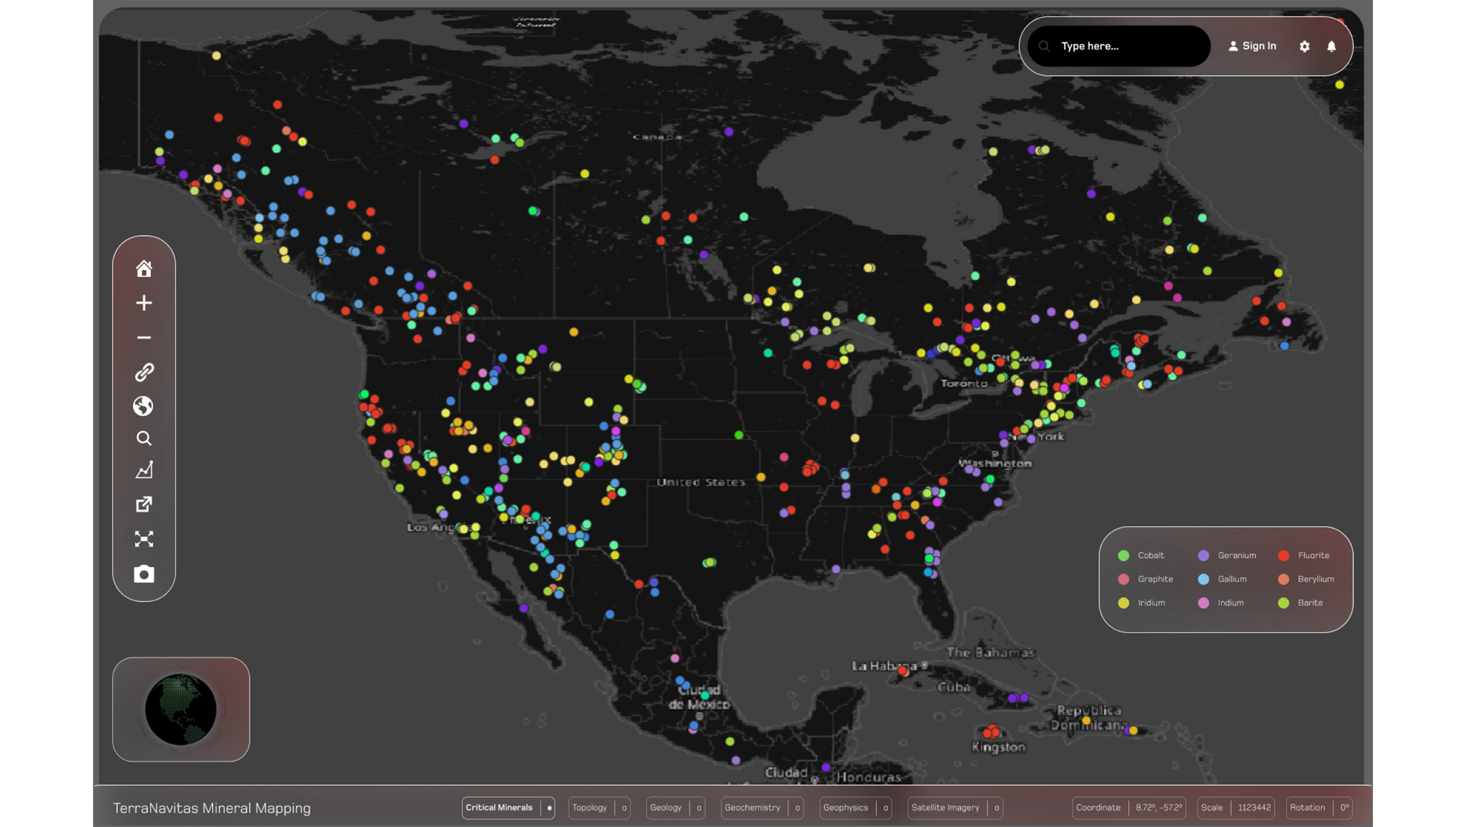Click the Critical Minerals layer button
Viewport: 1466px width, 827px height.
point(499,808)
